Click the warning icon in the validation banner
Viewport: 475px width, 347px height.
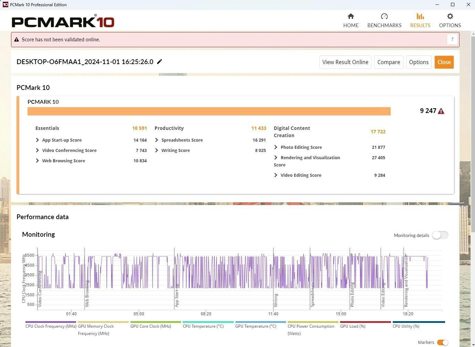point(16,40)
